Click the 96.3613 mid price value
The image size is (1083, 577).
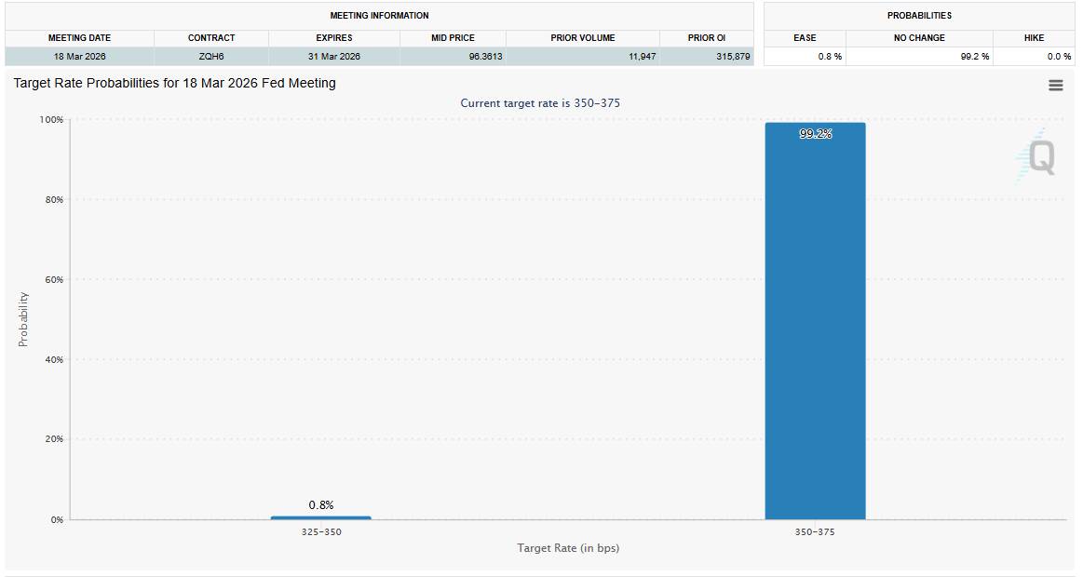click(x=485, y=57)
